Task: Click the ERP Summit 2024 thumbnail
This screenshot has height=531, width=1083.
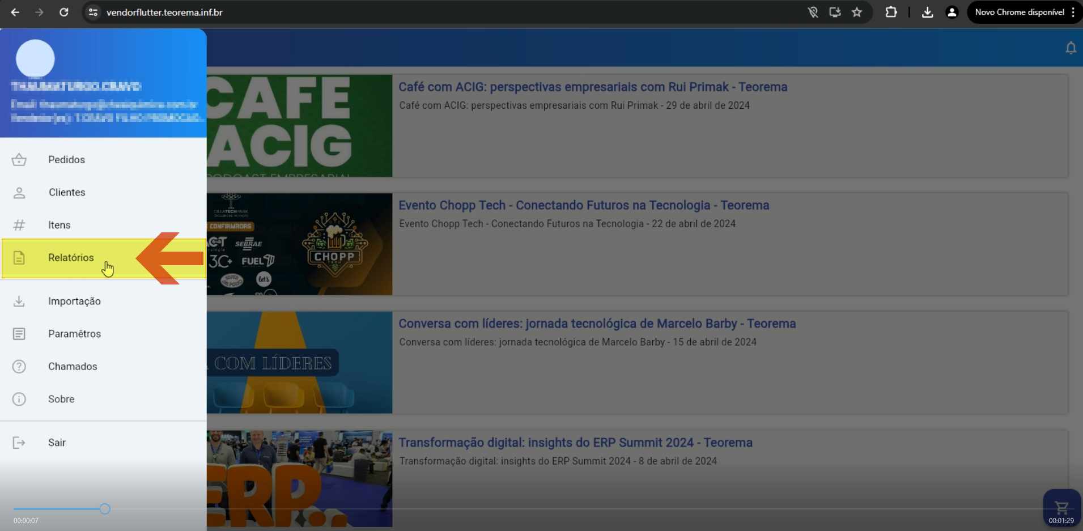Action: pos(299,479)
